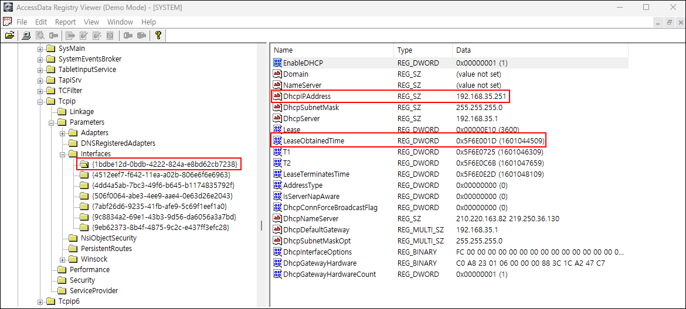Viewport: 686px width, 309px height.
Task: Select the DhcpNameServer value name
Action: pos(311,219)
